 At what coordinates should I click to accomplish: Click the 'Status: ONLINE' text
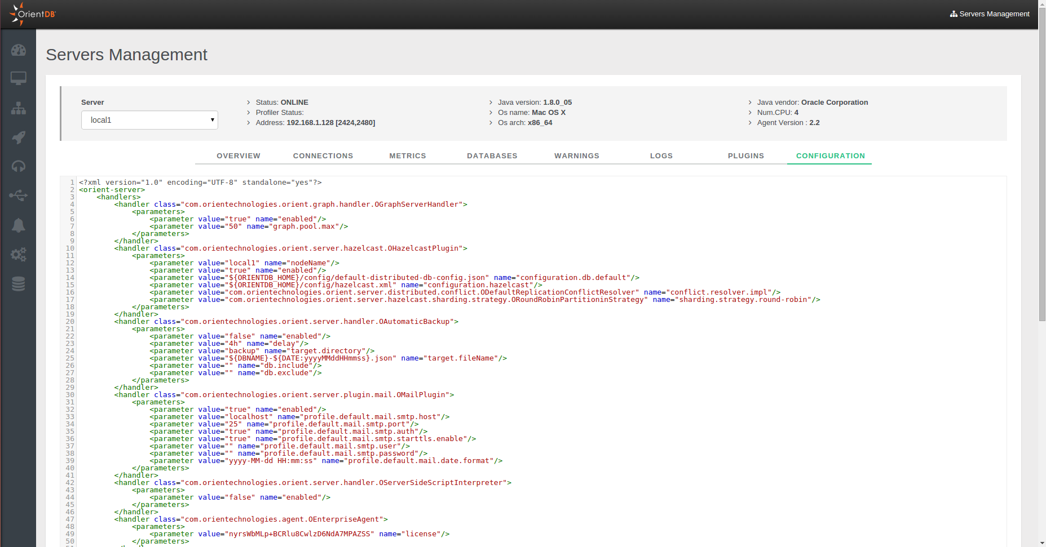pos(282,103)
